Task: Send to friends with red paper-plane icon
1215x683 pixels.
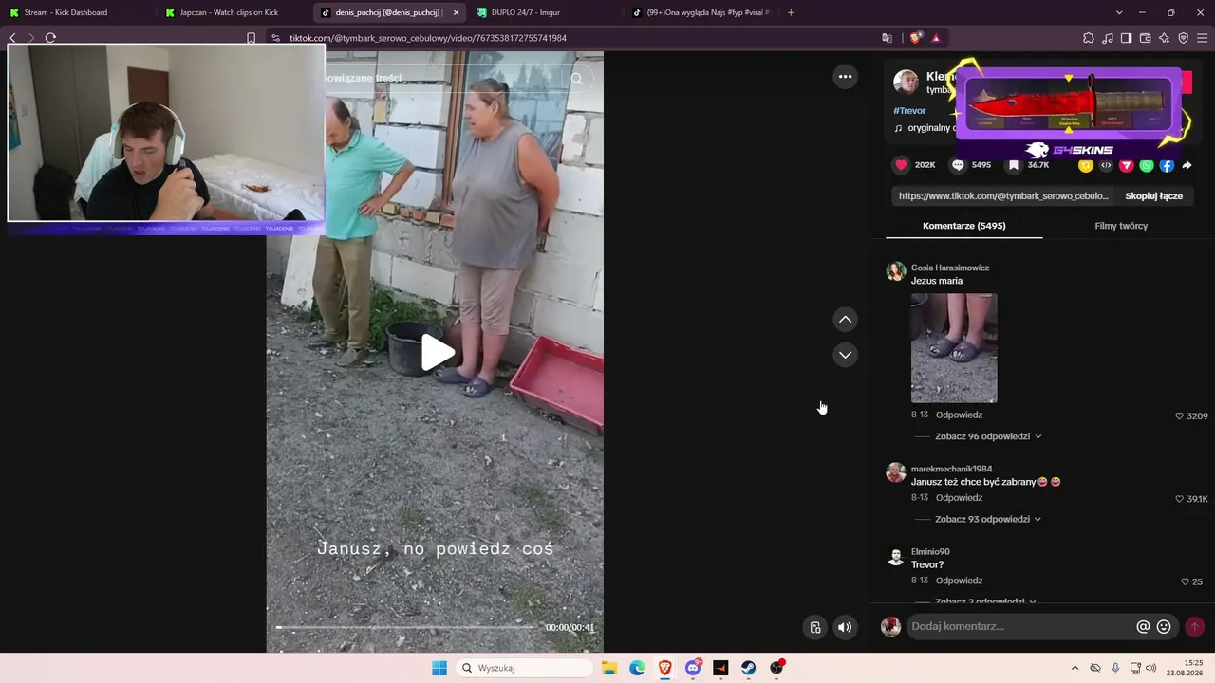Action: click(1127, 165)
